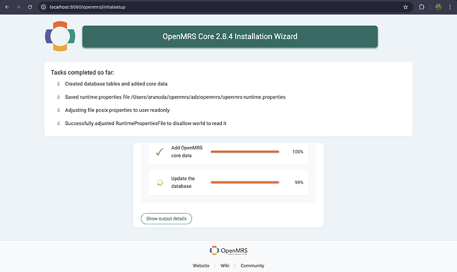The width and height of the screenshot is (457, 272).
Task: Click the localhost URL address field
Action: click(x=199, y=7)
